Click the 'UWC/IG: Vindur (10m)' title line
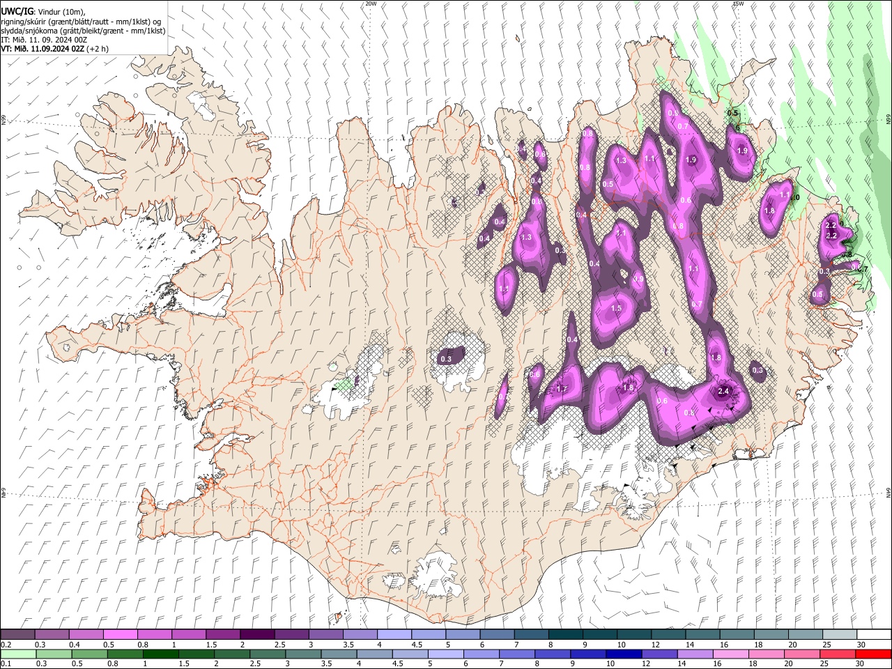The width and height of the screenshot is (892, 669). point(43,12)
